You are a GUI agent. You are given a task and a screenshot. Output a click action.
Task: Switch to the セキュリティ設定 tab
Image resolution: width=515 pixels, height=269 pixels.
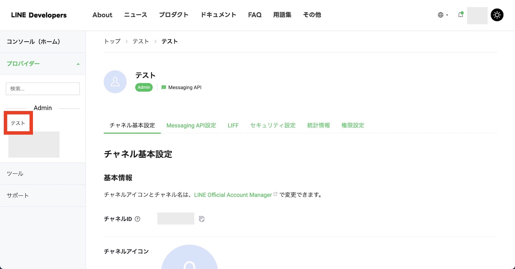point(273,125)
